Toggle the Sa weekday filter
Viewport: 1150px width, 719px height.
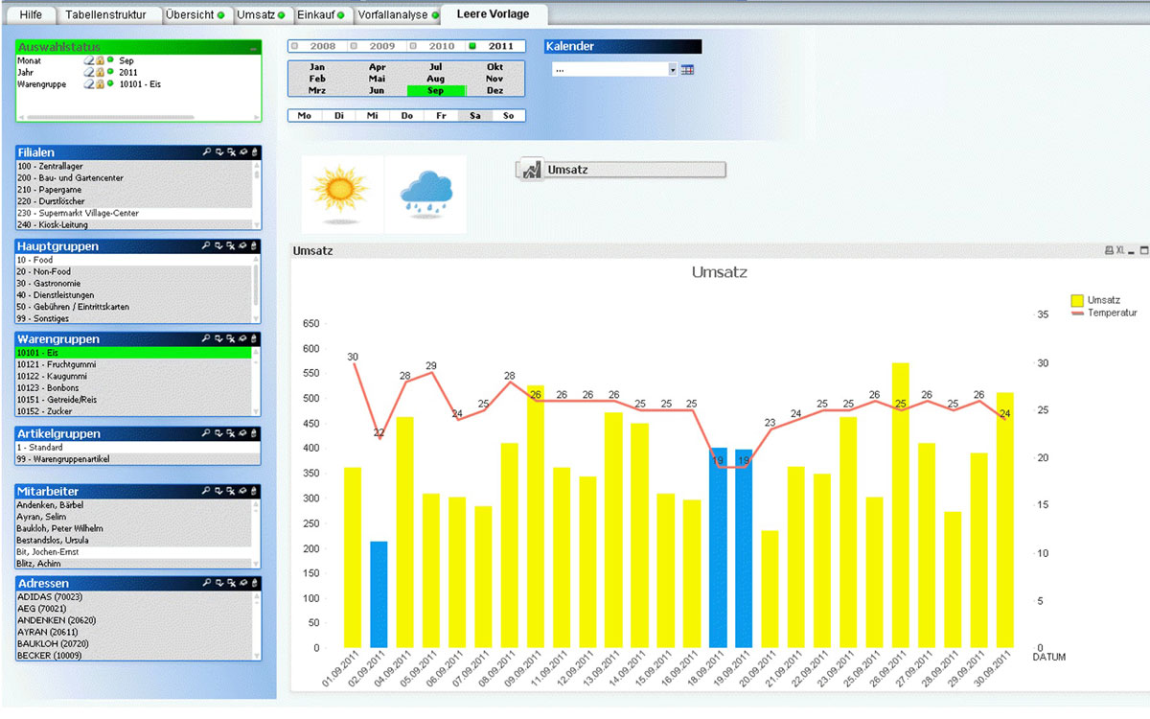pyautogui.click(x=474, y=115)
